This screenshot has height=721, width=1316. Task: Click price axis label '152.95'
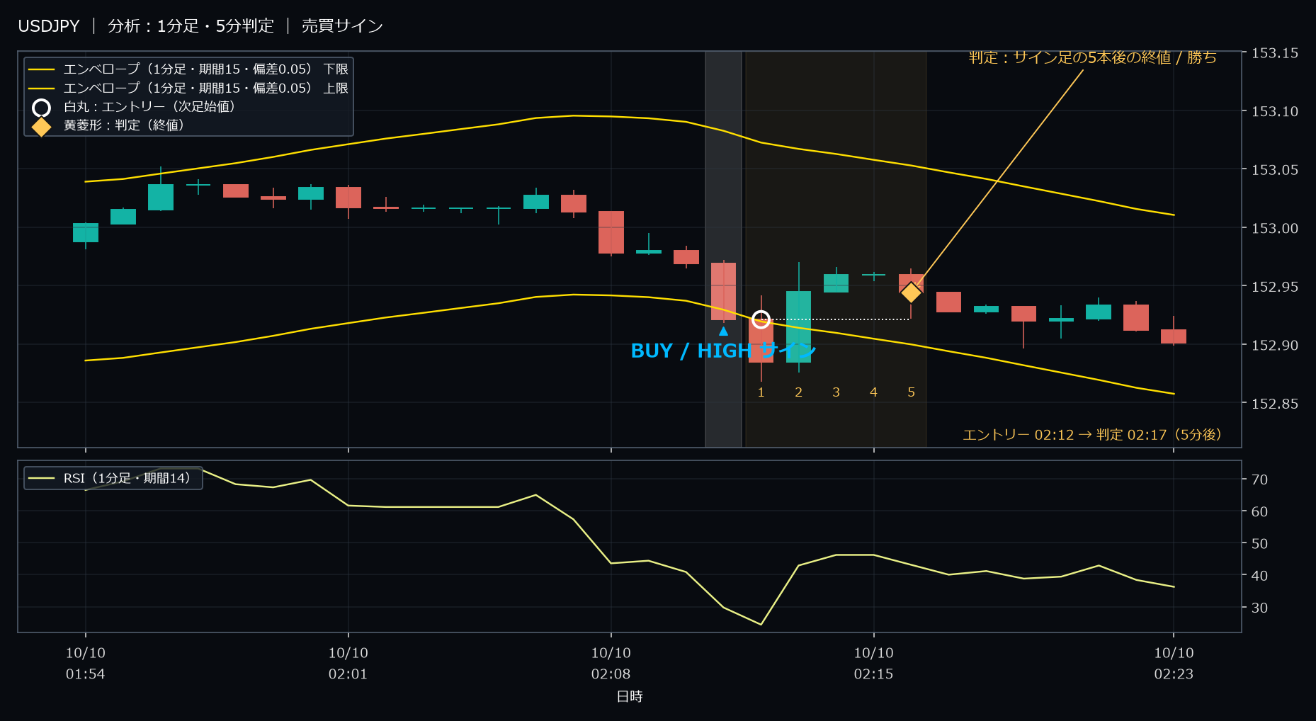click(x=1275, y=286)
